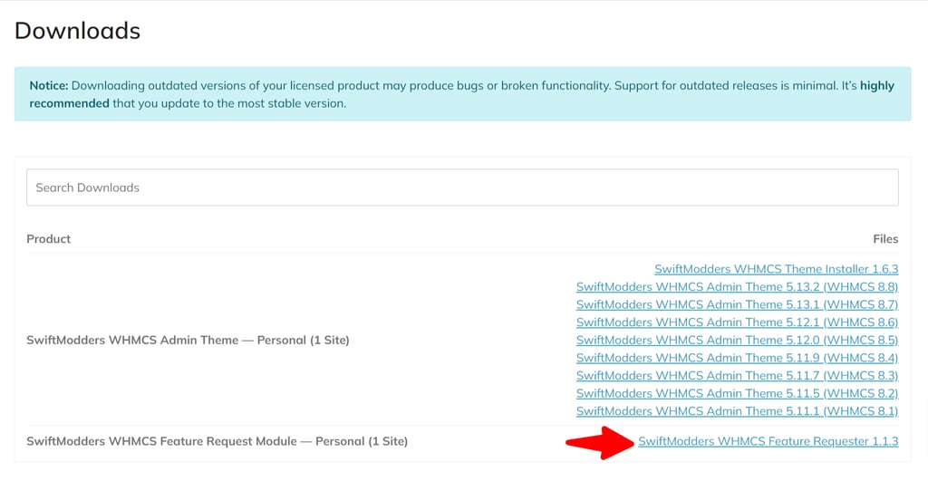Viewport: 928px width, 481px height.
Task: Open Admin Theme 5.11.5 (WHMCS 8.2) download
Action: click(x=737, y=393)
